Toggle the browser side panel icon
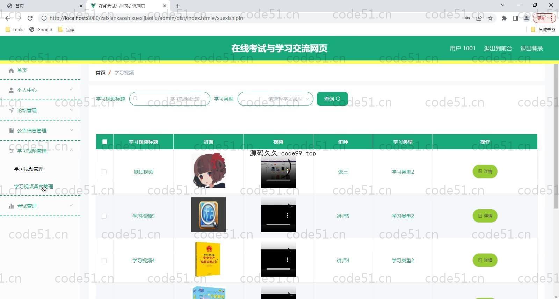Screen dimensions: 559x299 coord(515,18)
